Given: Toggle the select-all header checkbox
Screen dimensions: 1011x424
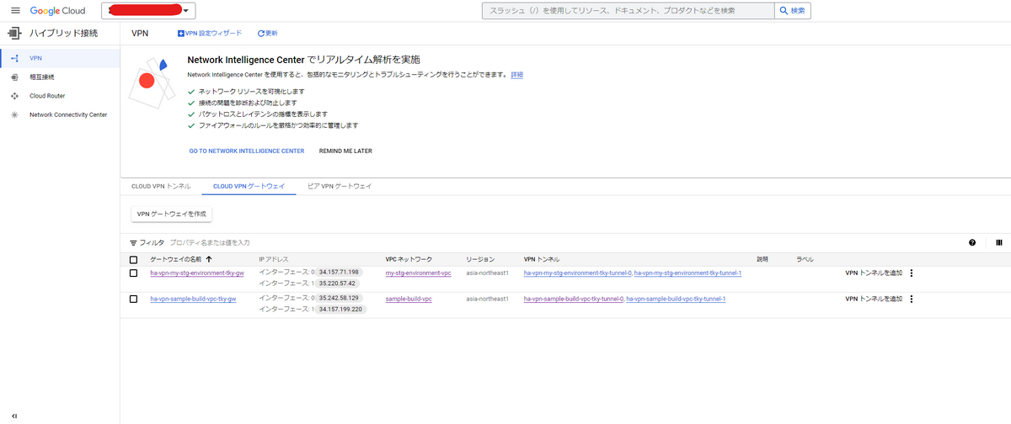Looking at the screenshot, I should coord(133,259).
